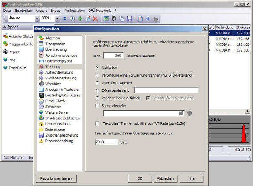Open the Report task in sidebar
This screenshot has height=186, width=253.
pyautogui.click(x=11, y=52)
